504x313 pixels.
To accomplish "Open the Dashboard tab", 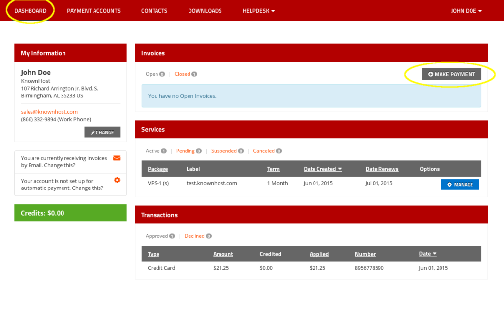I will (30, 11).
